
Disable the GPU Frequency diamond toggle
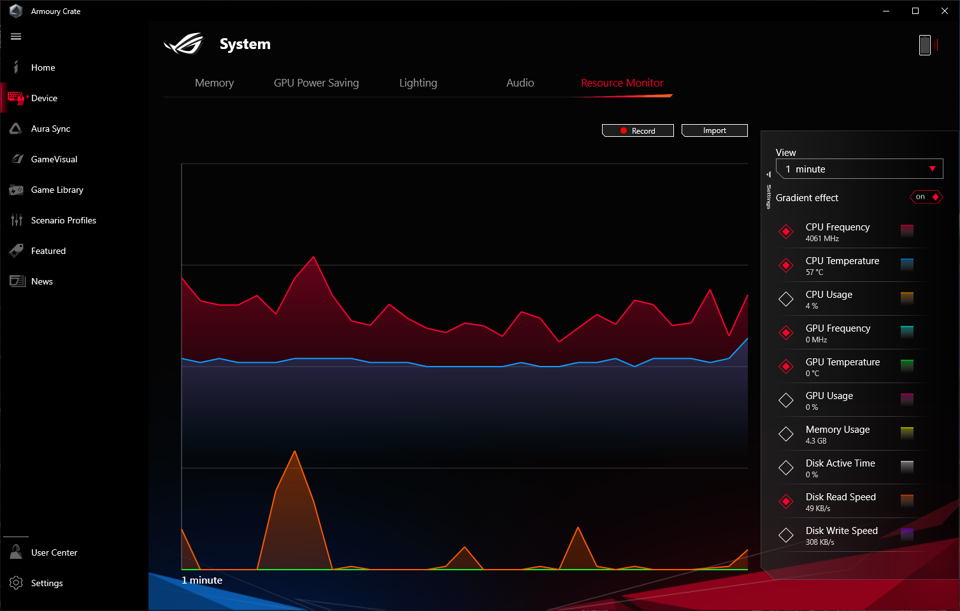786,333
